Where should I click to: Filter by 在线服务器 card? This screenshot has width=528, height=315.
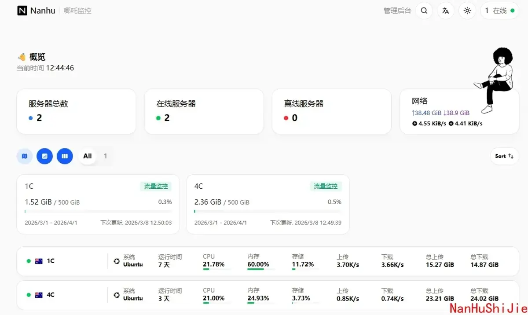pos(204,111)
